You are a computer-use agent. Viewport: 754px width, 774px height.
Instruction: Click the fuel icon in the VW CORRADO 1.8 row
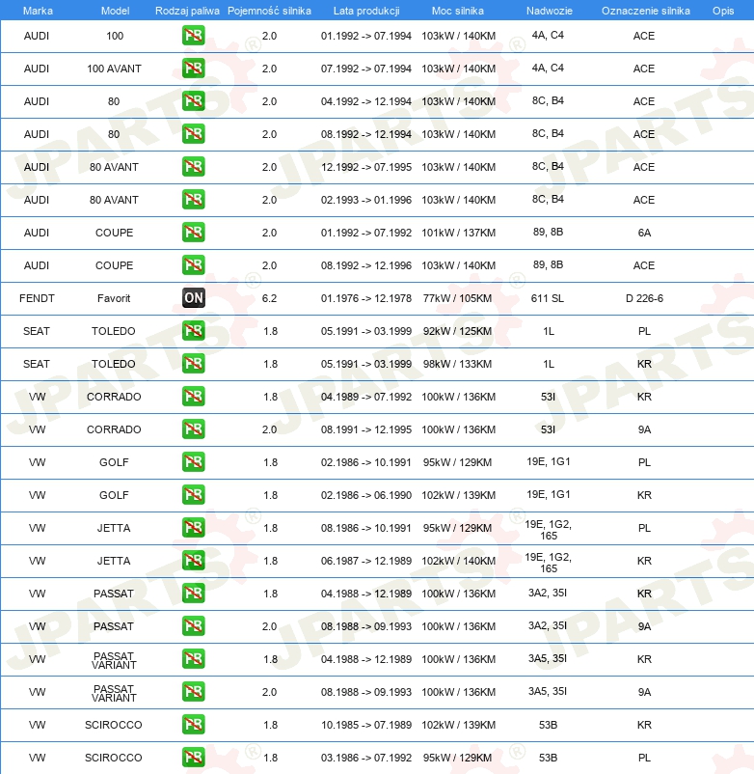[193, 397]
